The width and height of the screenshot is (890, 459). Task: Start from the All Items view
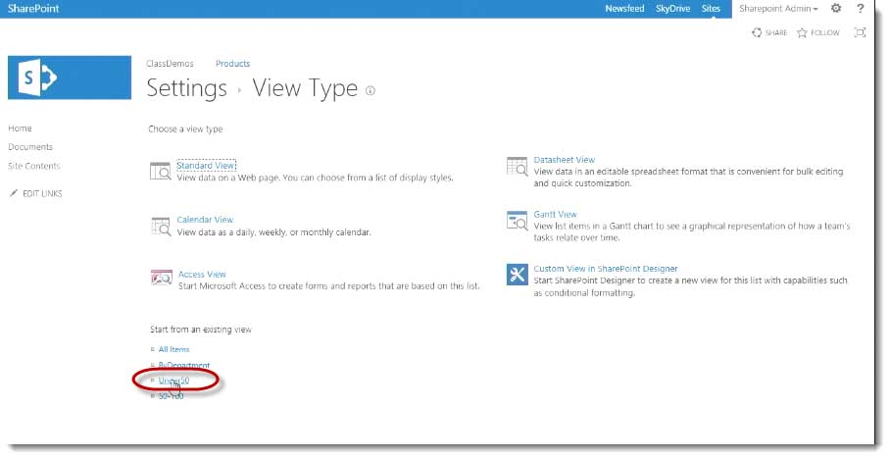pyautogui.click(x=173, y=349)
